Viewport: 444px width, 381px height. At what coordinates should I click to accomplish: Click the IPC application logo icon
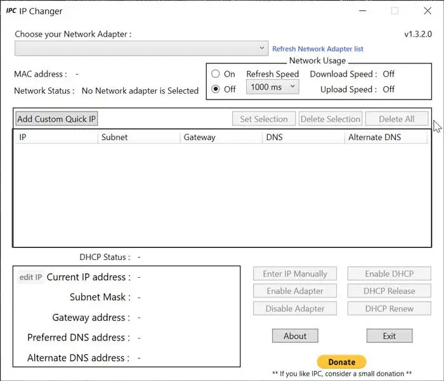click(x=11, y=11)
